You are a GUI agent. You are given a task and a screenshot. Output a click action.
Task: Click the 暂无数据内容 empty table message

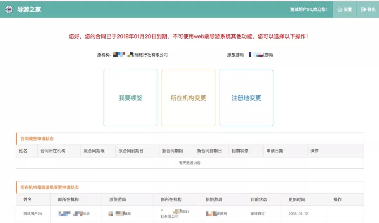(189, 163)
